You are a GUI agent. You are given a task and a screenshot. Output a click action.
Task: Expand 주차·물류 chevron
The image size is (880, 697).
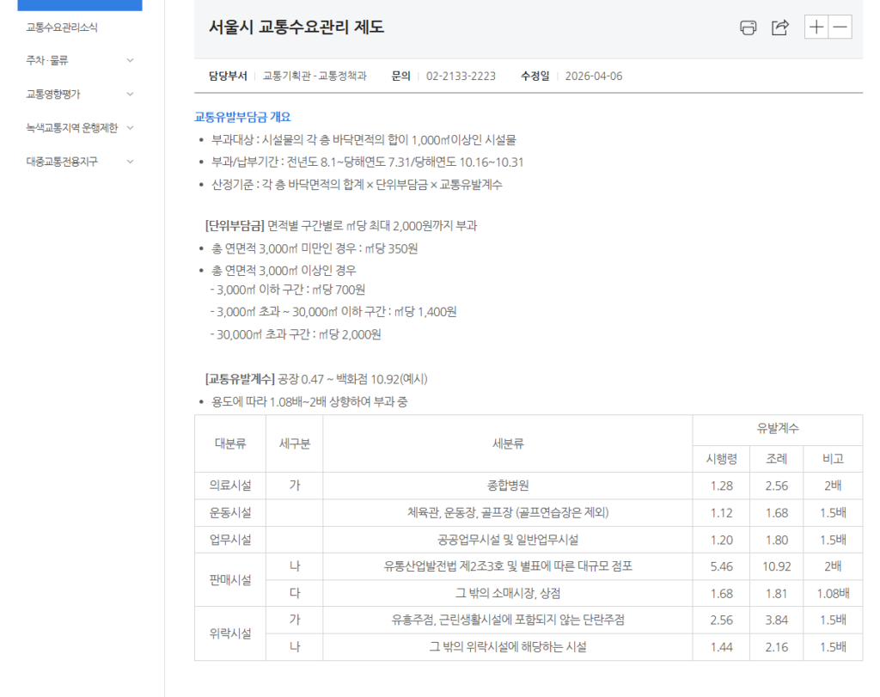pyautogui.click(x=131, y=60)
